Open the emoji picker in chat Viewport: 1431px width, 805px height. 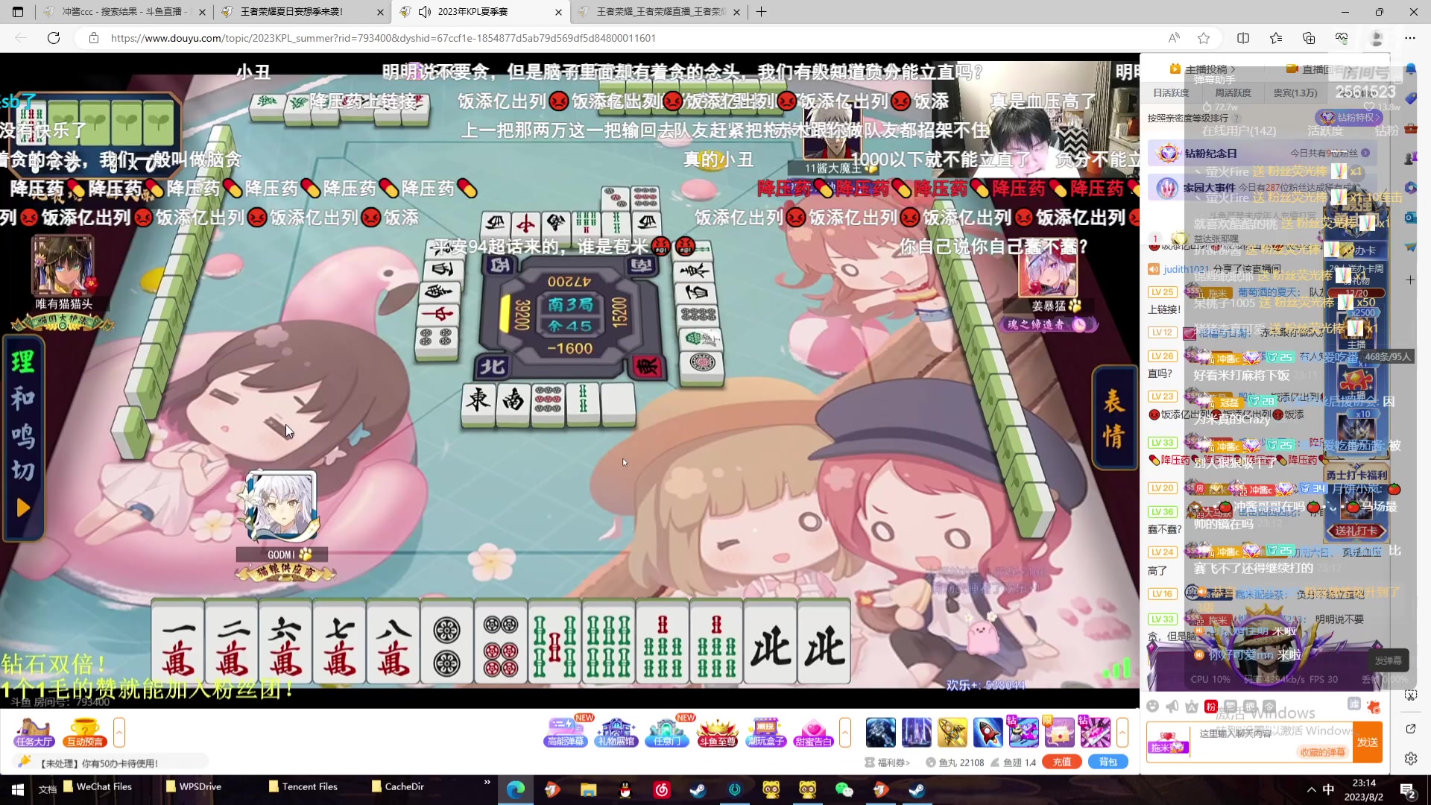[1153, 706]
